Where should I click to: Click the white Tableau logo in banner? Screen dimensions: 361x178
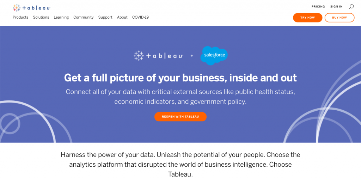coord(158,56)
